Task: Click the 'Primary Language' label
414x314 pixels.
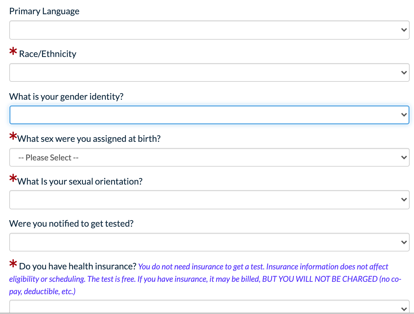Action: (44, 11)
